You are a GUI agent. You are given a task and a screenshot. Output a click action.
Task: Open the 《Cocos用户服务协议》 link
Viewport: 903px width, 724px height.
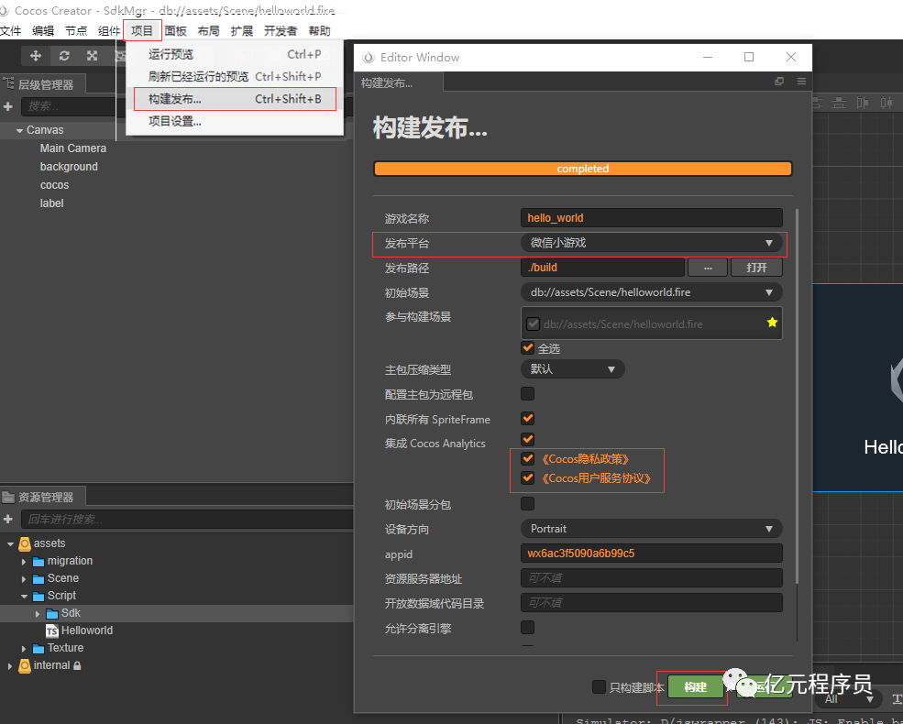[x=596, y=478]
